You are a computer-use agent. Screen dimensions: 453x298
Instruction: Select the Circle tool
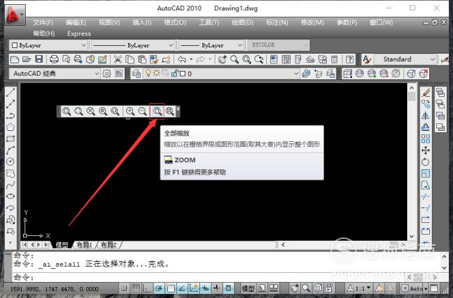(x=10, y=162)
